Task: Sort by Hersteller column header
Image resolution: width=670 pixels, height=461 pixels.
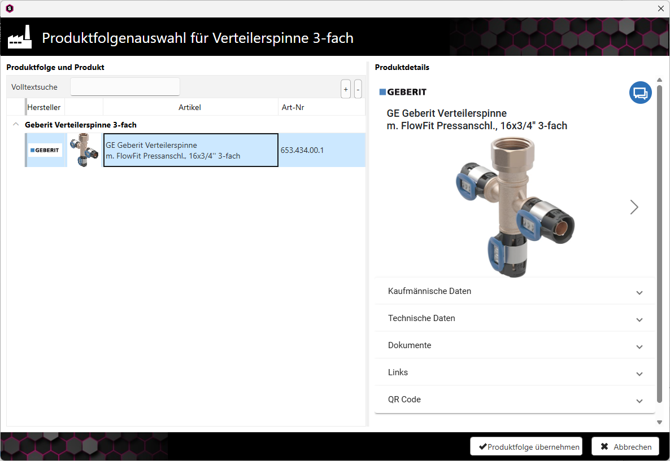Action: tap(44, 107)
